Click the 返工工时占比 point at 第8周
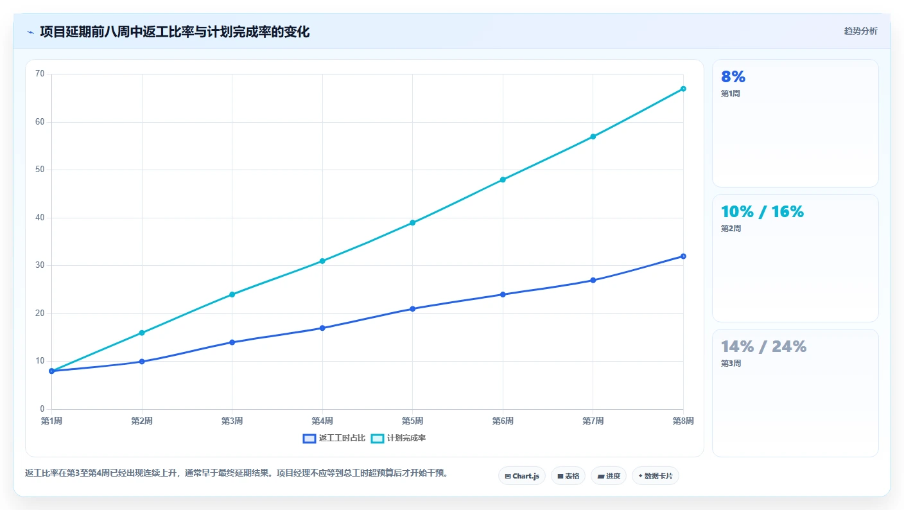 (x=683, y=256)
